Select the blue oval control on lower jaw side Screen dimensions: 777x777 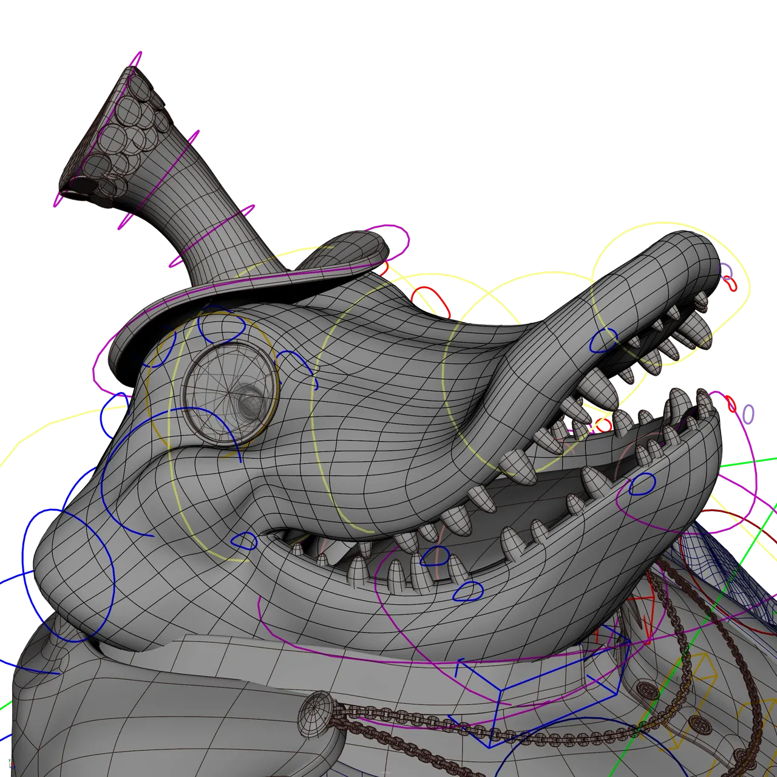(x=642, y=484)
